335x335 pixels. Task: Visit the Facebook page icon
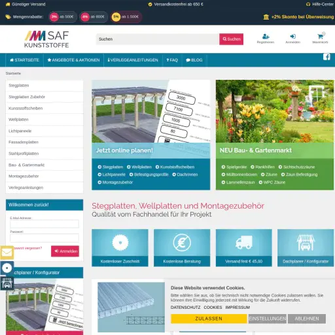pos(326,57)
